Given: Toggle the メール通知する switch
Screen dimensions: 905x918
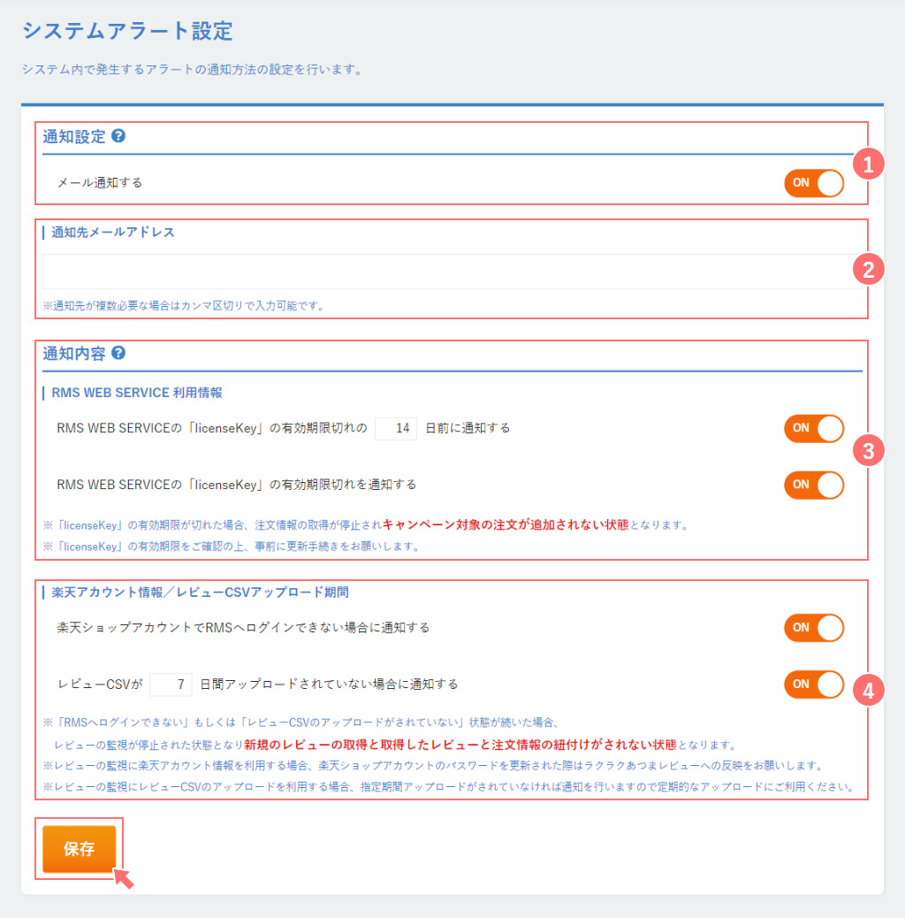Looking at the screenshot, I should pyautogui.click(x=813, y=183).
